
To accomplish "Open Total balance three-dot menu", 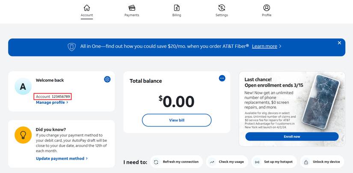I will [222, 78].
